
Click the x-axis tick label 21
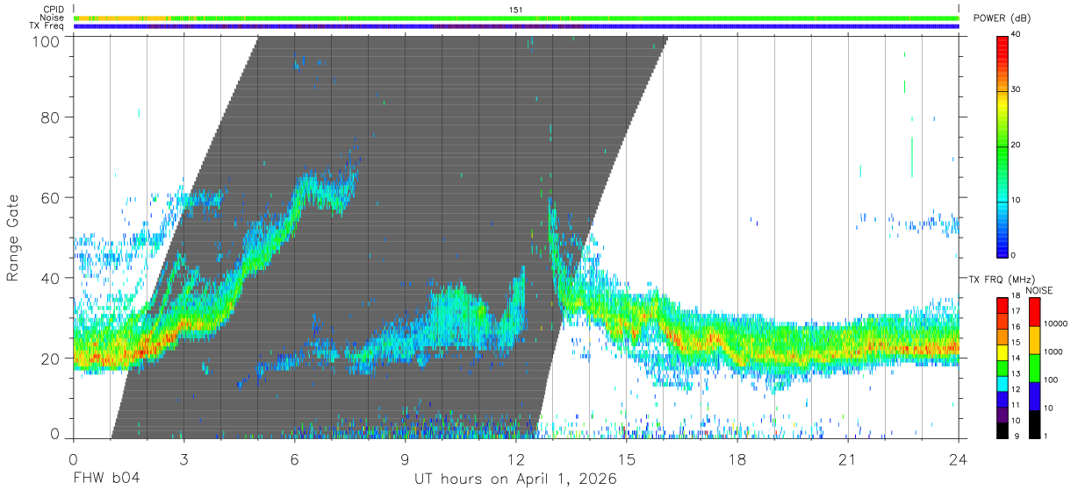[x=848, y=459]
